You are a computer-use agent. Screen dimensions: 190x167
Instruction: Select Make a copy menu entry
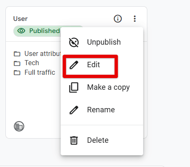tap(102, 87)
